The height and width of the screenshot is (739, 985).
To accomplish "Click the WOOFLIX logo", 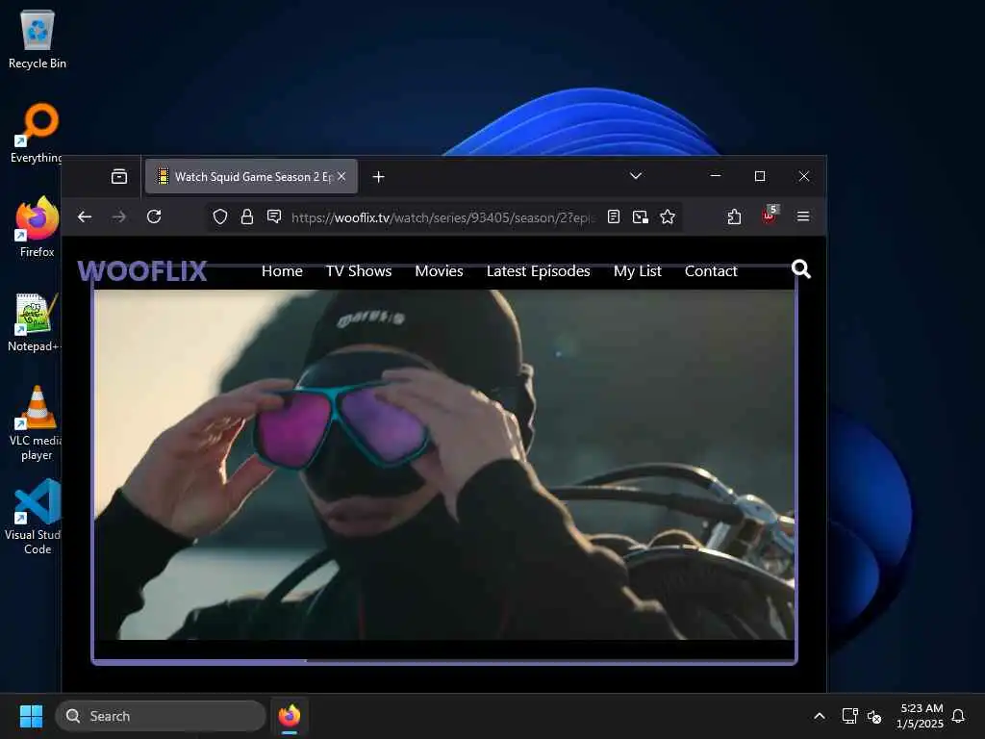I will 142,270.
